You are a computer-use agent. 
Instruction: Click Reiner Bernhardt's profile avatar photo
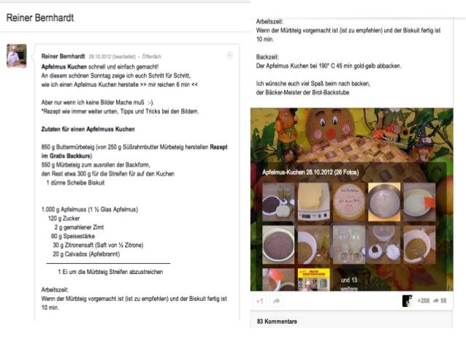point(17,56)
